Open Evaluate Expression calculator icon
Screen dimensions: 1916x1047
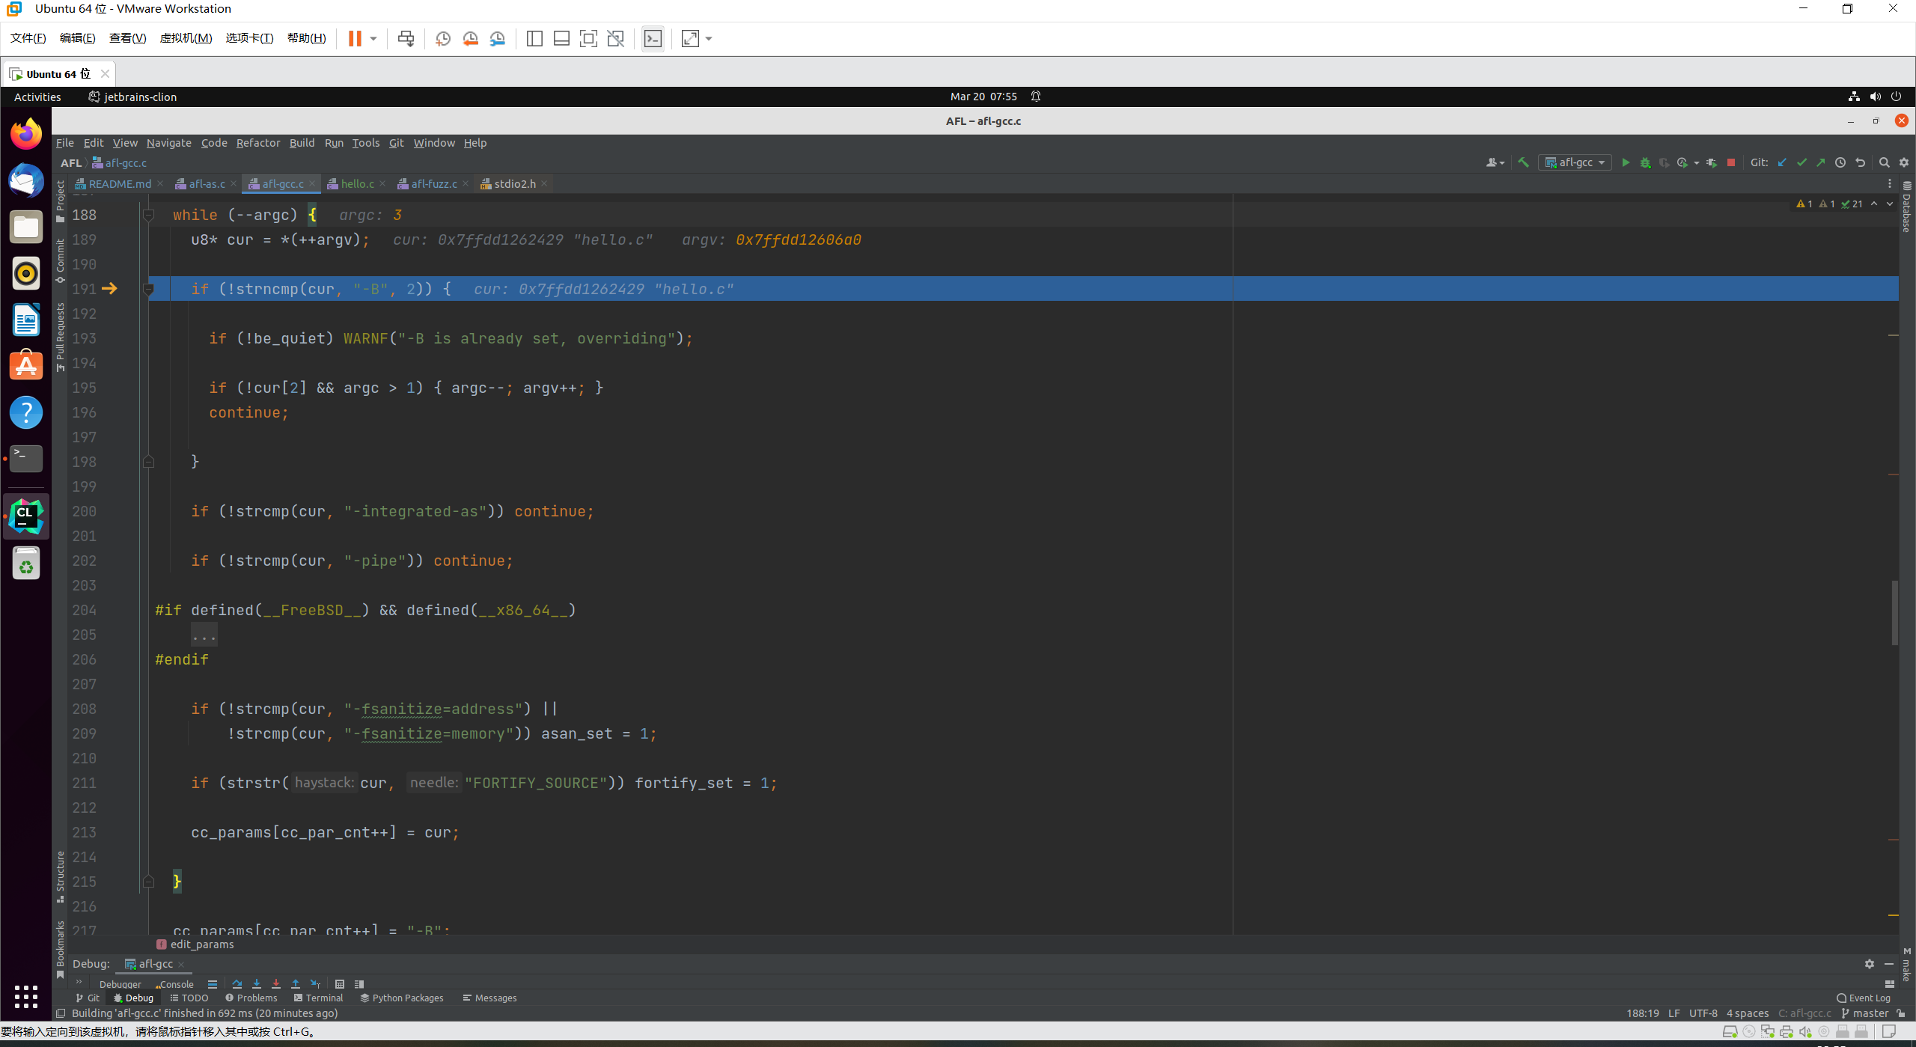click(340, 984)
